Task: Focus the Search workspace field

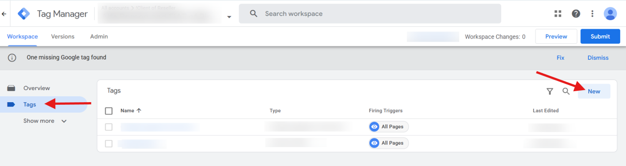Action: tap(370, 14)
